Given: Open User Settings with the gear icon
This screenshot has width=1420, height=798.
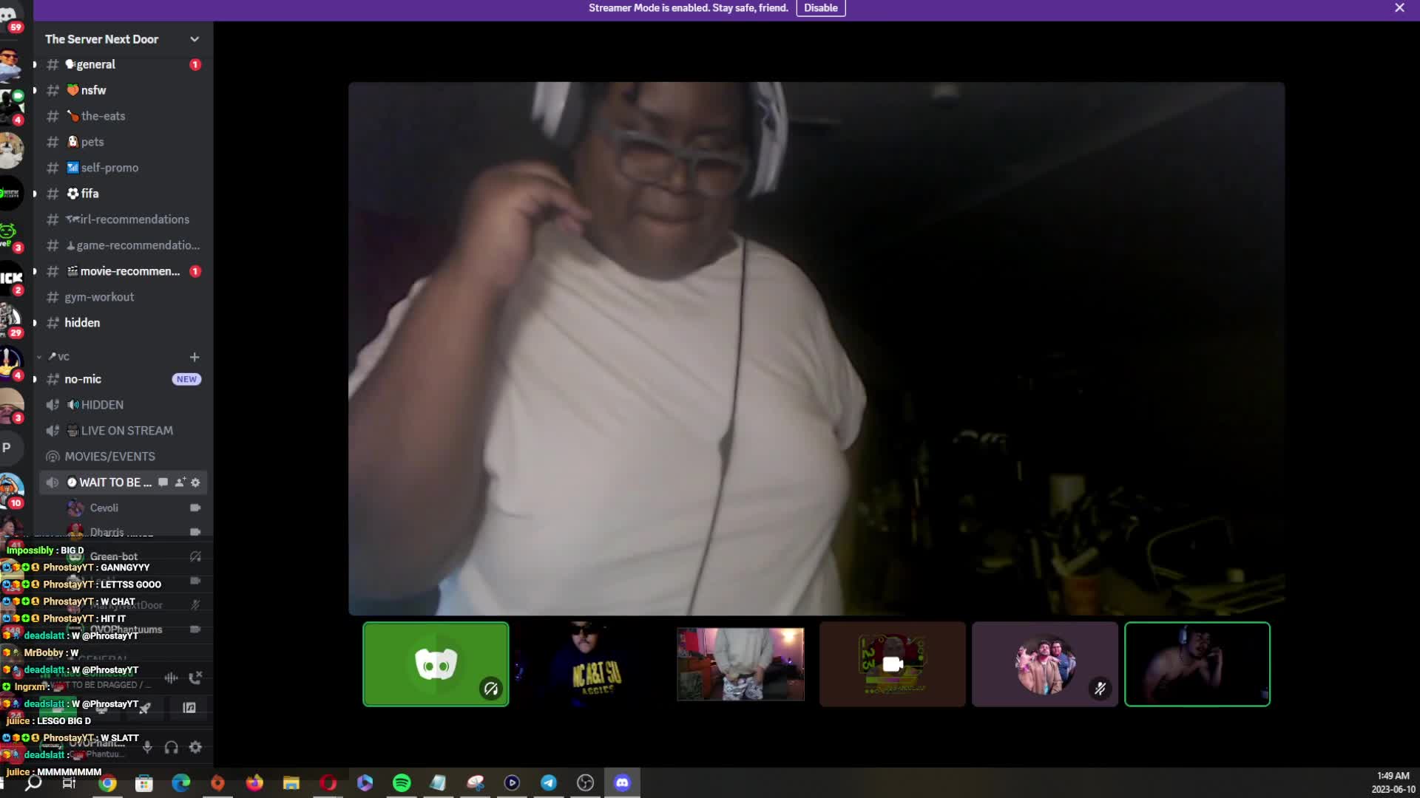Looking at the screenshot, I should (195, 747).
